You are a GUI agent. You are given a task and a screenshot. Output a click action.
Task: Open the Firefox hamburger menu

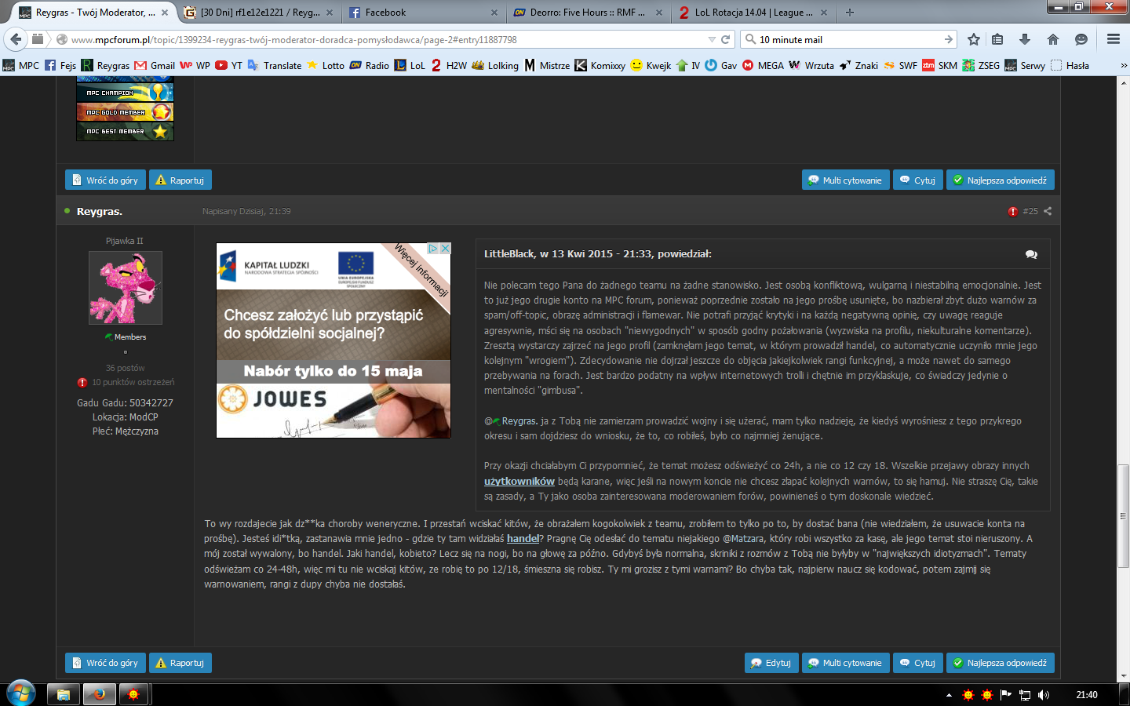pyautogui.click(x=1114, y=39)
